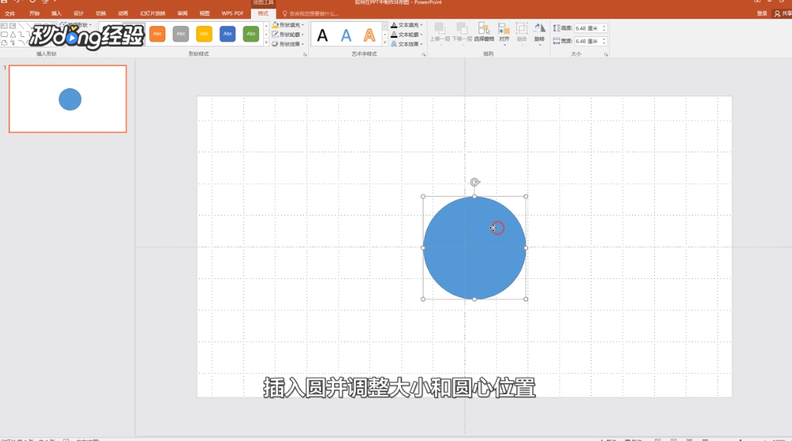This screenshot has width=792, height=441.
Task: Click the circle's bottom-left resize handle
Action: (x=424, y=299)
